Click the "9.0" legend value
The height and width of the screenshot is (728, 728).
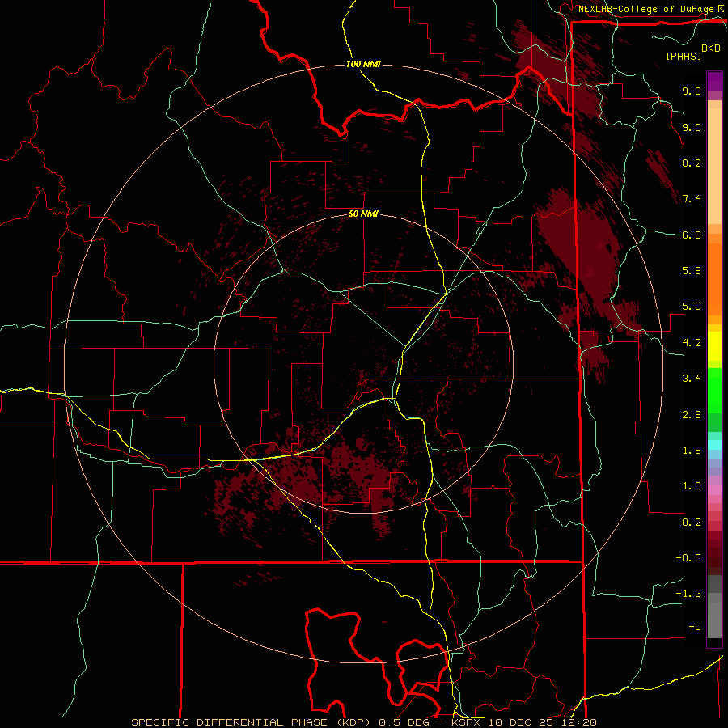coord(692,127)
